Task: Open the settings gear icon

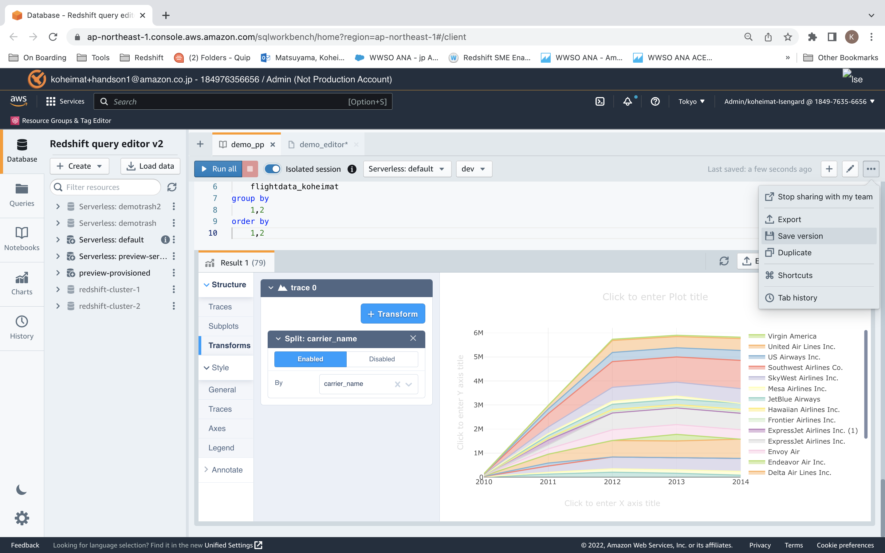Action: click(22, 518)
